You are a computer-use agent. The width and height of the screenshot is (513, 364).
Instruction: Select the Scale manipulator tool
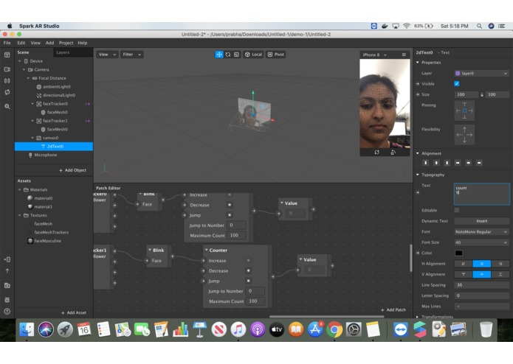tap(236, 55)
